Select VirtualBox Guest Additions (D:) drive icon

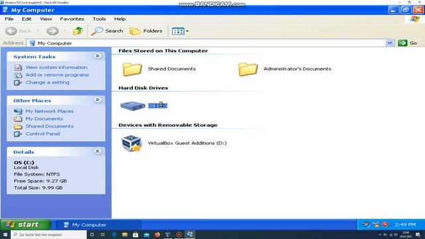131,143
